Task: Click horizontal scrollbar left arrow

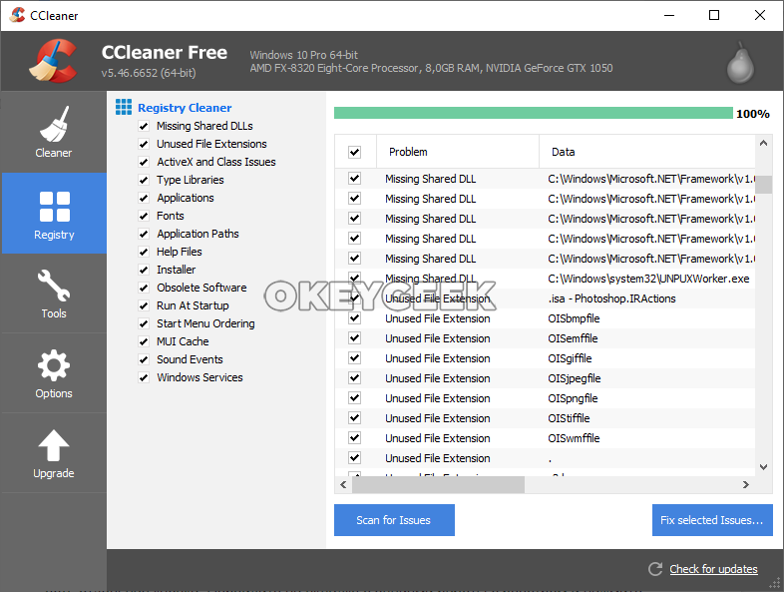Action: (x=343, y=484)
